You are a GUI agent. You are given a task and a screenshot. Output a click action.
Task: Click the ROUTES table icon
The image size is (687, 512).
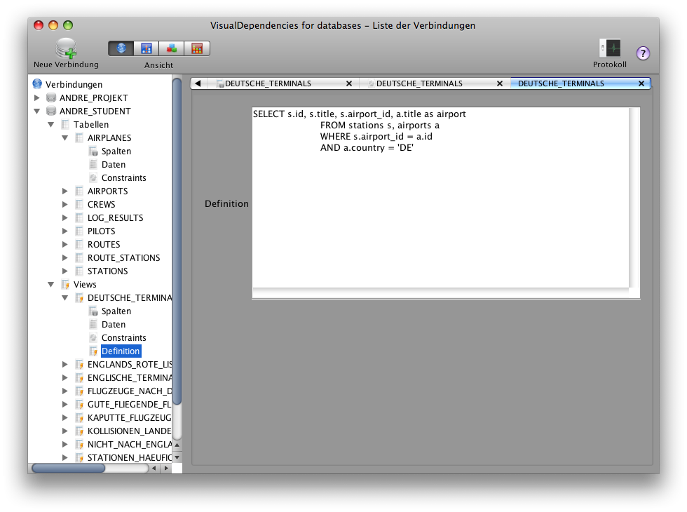click(x=79, y=244)
